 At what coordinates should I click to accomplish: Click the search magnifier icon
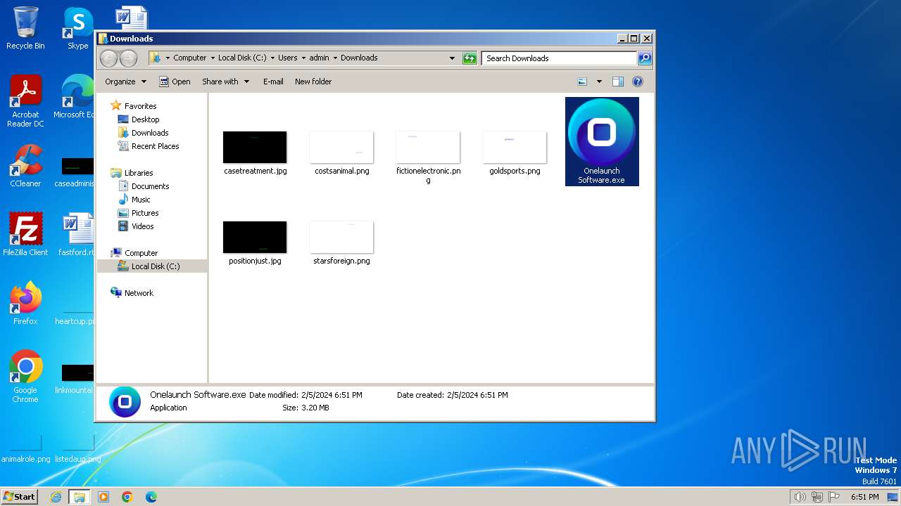(x=644, y=58)
